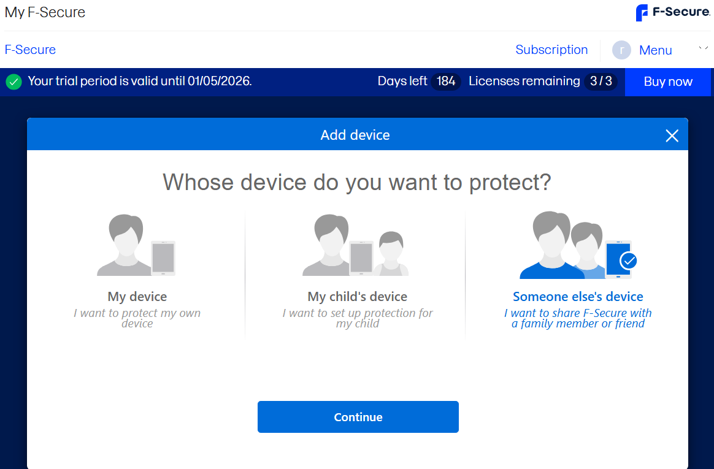This screenshot has width=714, height=469.
Task: Close the Add device dialog
Action: [x=672, y=135]
